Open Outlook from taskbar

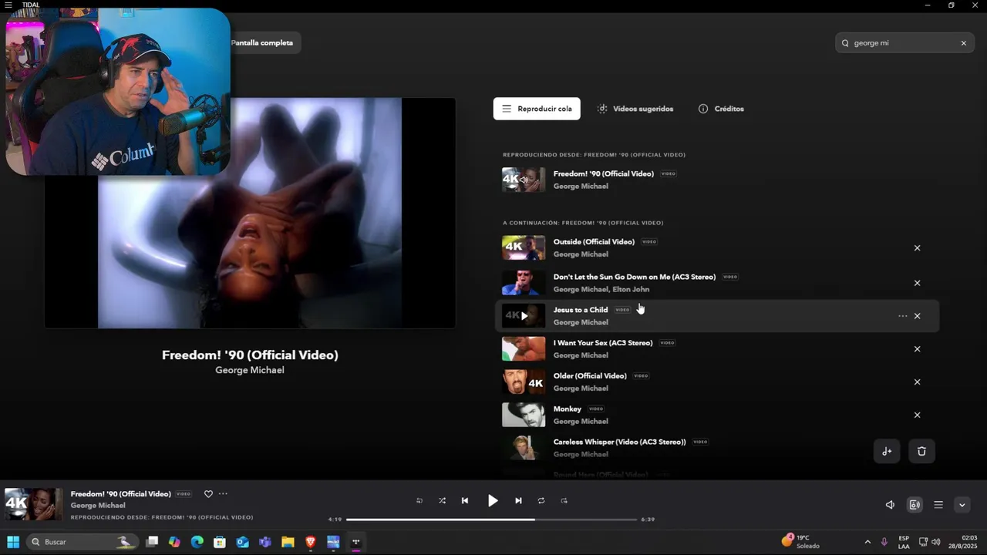242,542
